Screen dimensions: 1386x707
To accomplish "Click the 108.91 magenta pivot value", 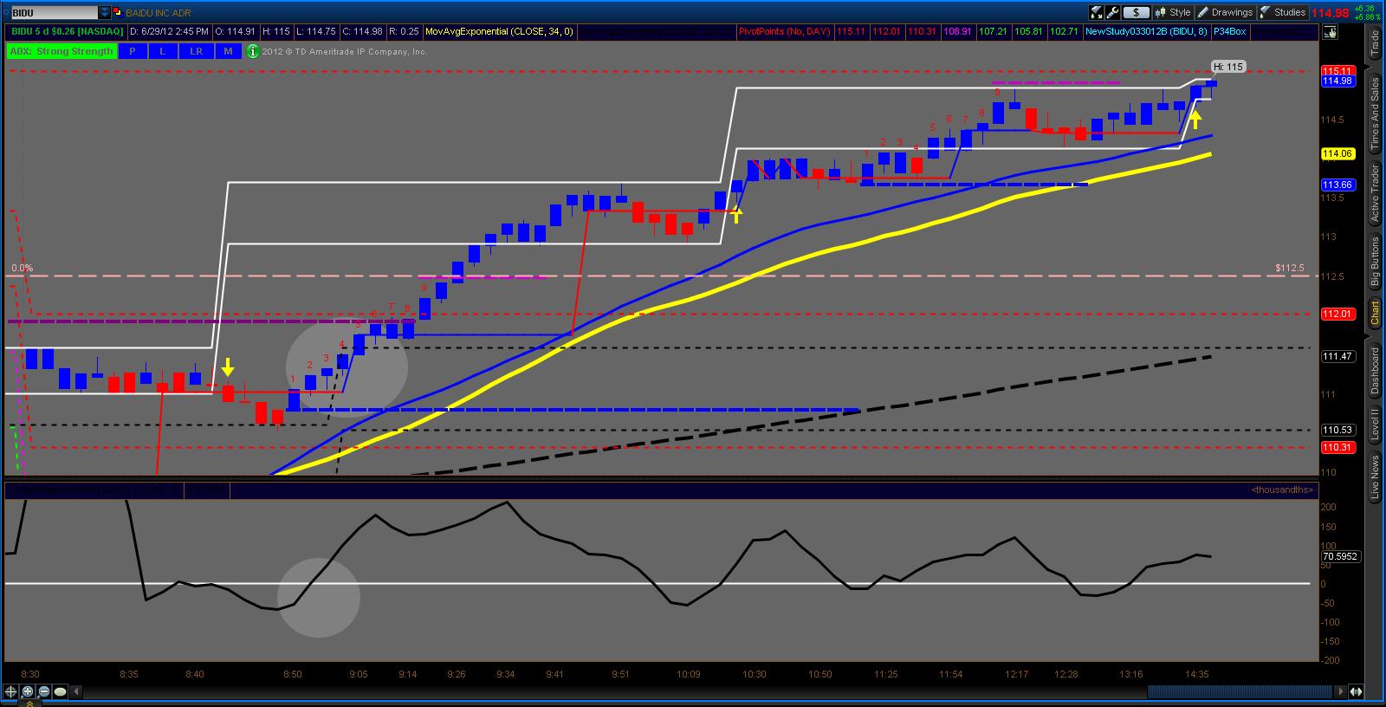I will [x=957, y=31].
